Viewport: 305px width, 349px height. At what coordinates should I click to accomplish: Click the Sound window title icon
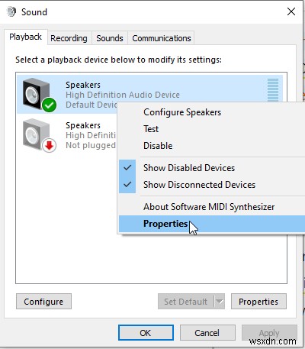pyautogui.click(x=11, y=11)
